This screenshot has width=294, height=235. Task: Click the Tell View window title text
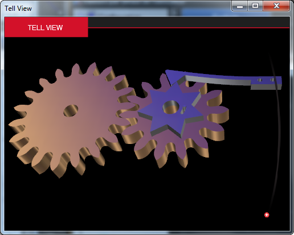18,9
